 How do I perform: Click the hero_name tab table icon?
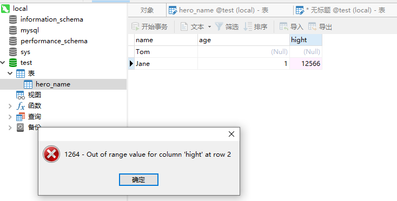click(173, 10)
